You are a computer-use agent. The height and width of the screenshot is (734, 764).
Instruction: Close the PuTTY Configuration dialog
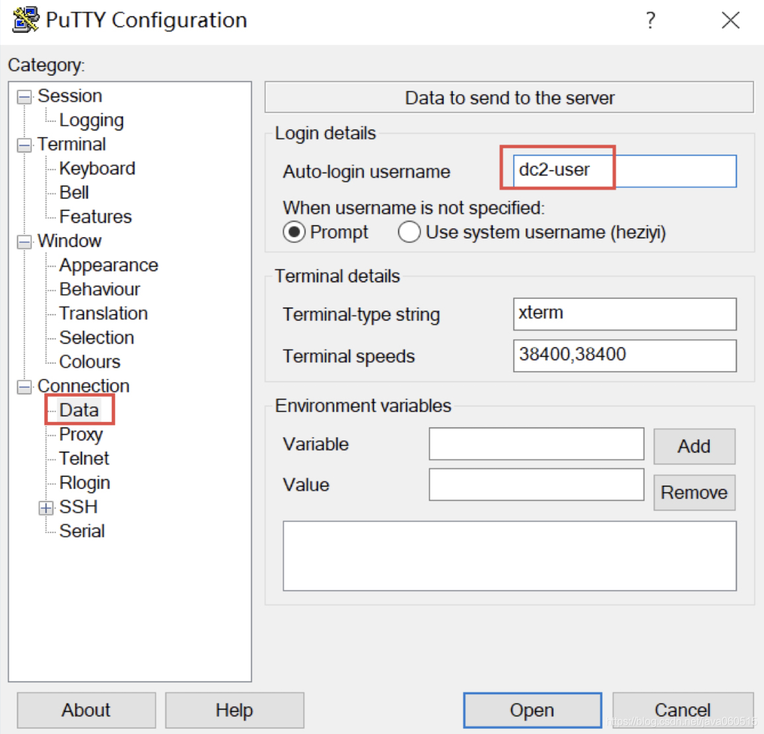point(730,21)
